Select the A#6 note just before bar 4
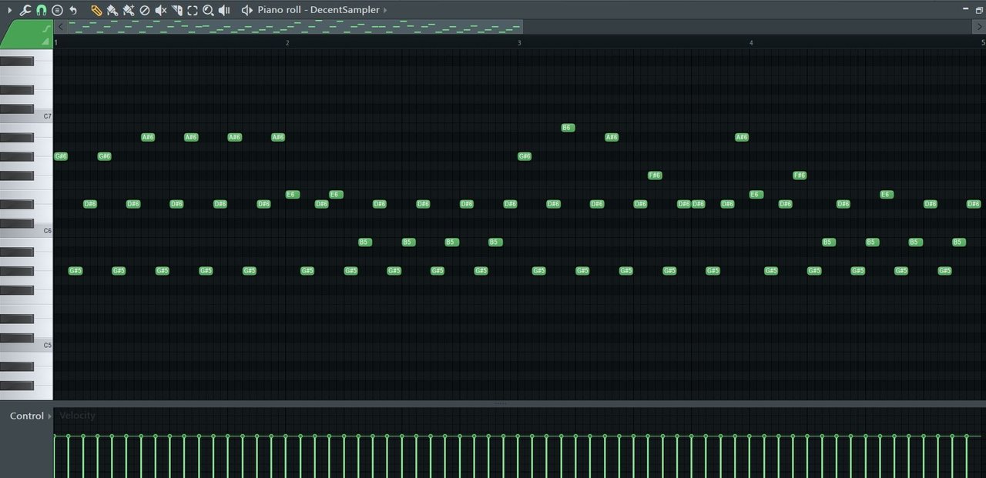 click(742, 137)
